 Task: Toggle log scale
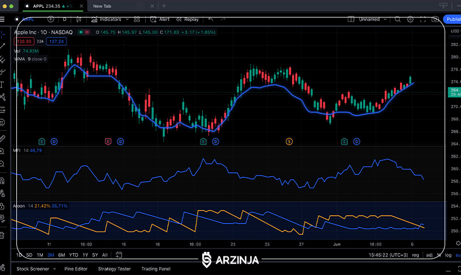tap(448, 255)
